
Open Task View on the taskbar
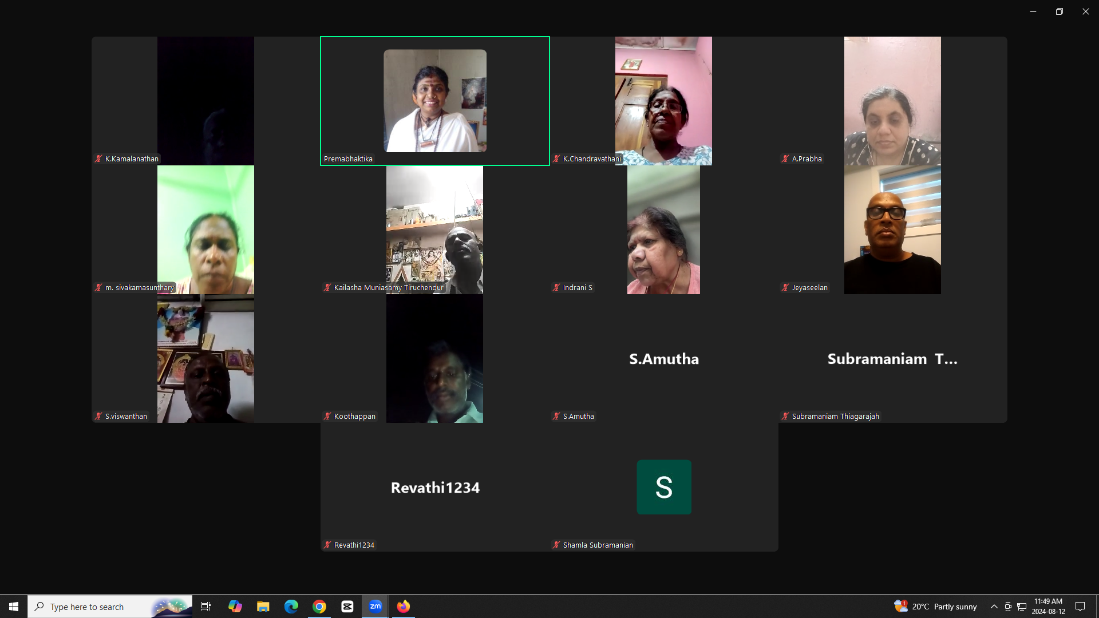click(206, 607)
